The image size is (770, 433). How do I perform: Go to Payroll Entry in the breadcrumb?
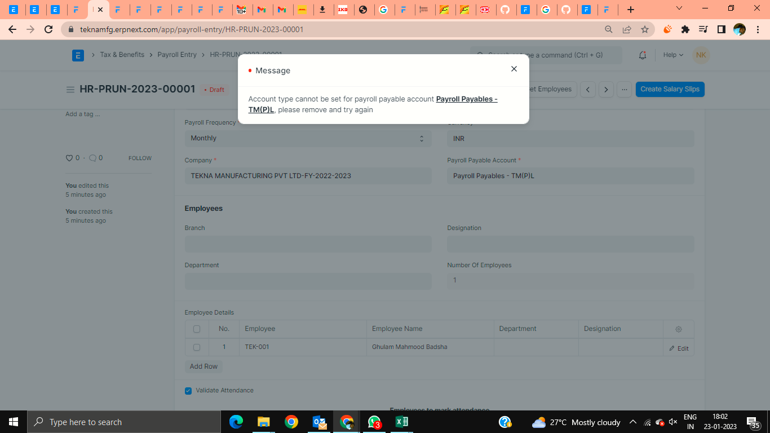[x=178, y=55]
